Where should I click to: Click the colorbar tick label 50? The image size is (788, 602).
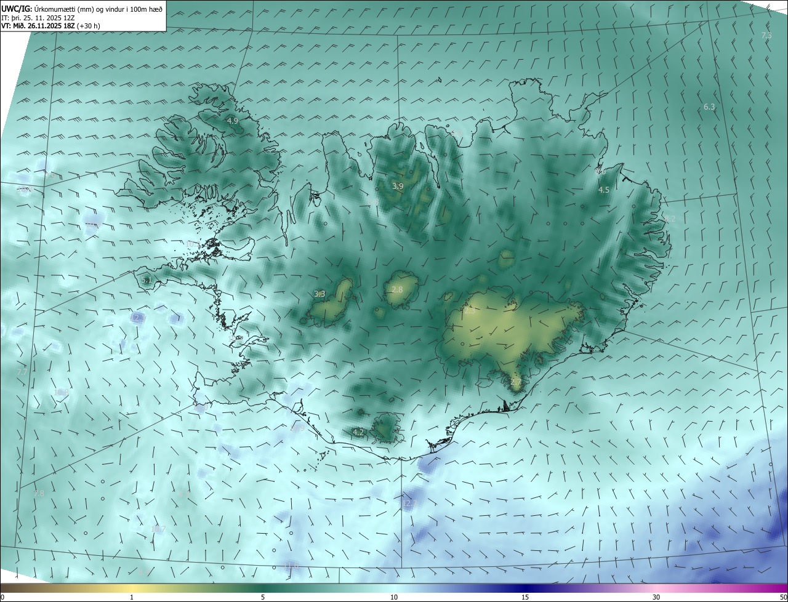click(x=783, y=597)
